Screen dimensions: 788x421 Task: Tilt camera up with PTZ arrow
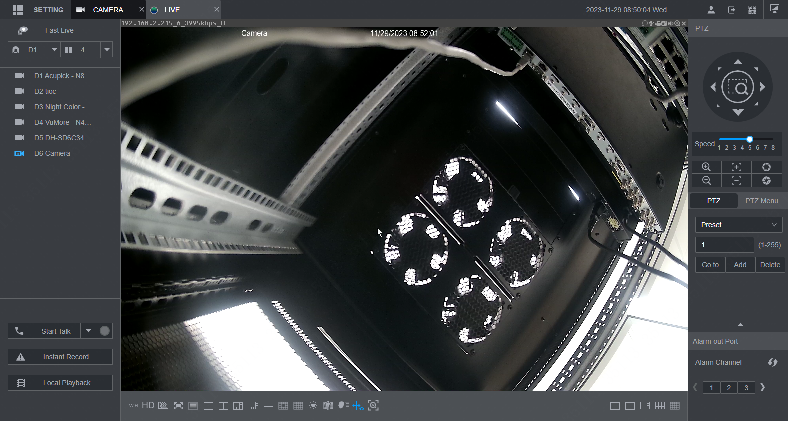pos(738,62)
